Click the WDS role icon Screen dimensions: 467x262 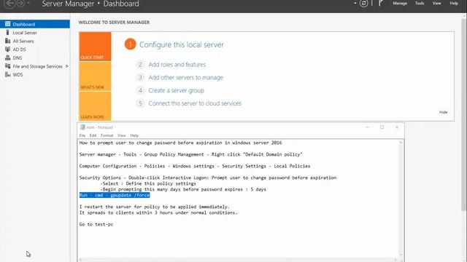point(8,74)
